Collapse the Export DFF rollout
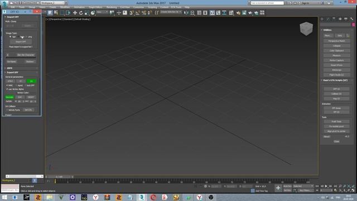357x201 pixels. tap(12, 73)
